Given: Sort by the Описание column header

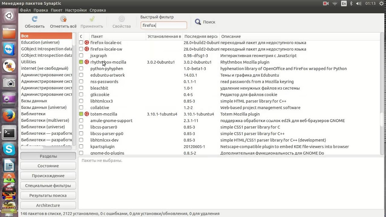Looking at the screenshot, I should [299, 36].
